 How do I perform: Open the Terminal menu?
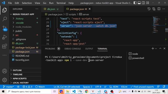[61, 3]
